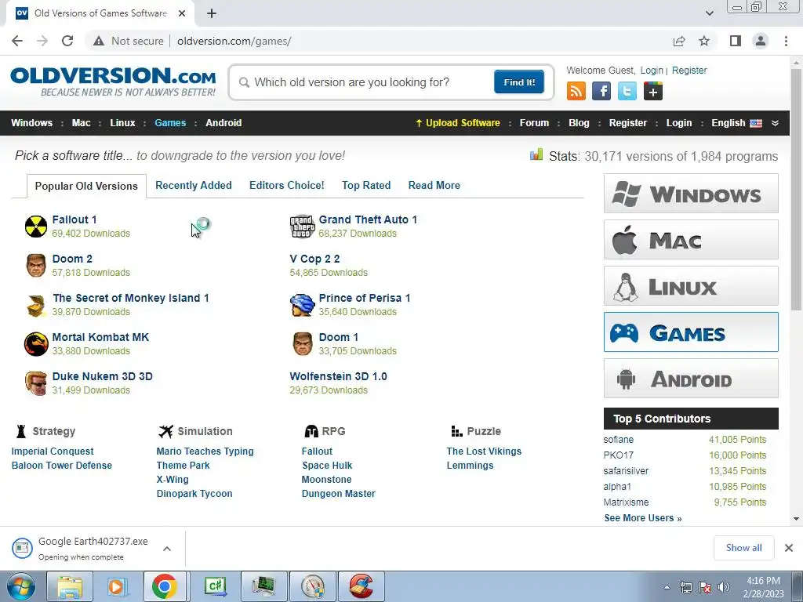Open Windows Start button
The height and width of the screenshot is (602, 803).
21,586
